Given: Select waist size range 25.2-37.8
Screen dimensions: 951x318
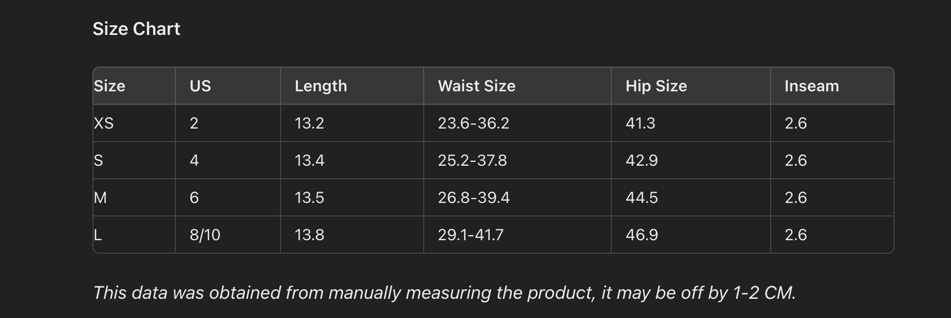Looking at the screenshot, I should [472, 161].
